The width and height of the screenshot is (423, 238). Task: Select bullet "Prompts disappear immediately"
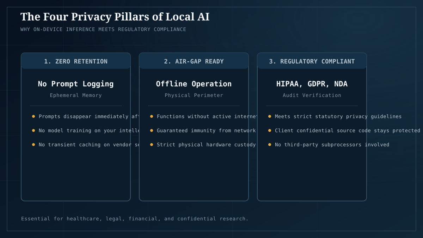click(85, 116)
